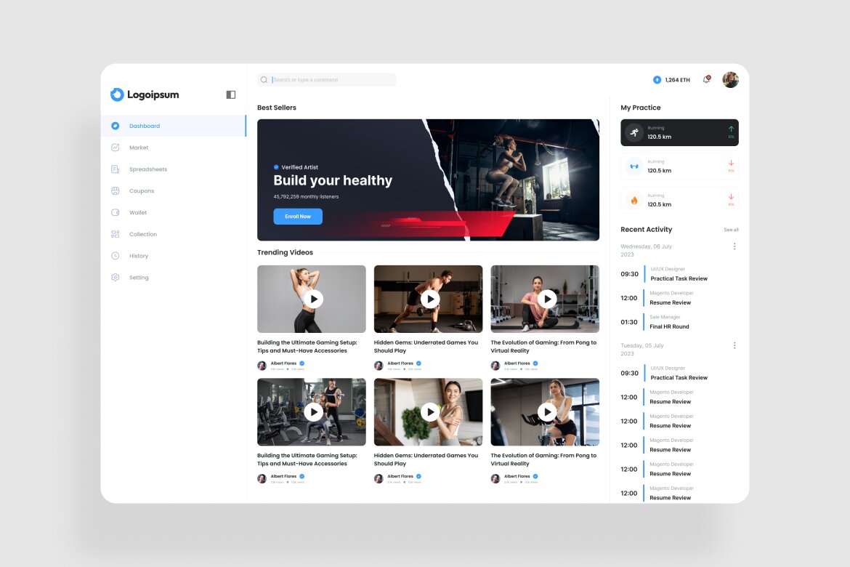Switch to the Dashboard tab

145,126
